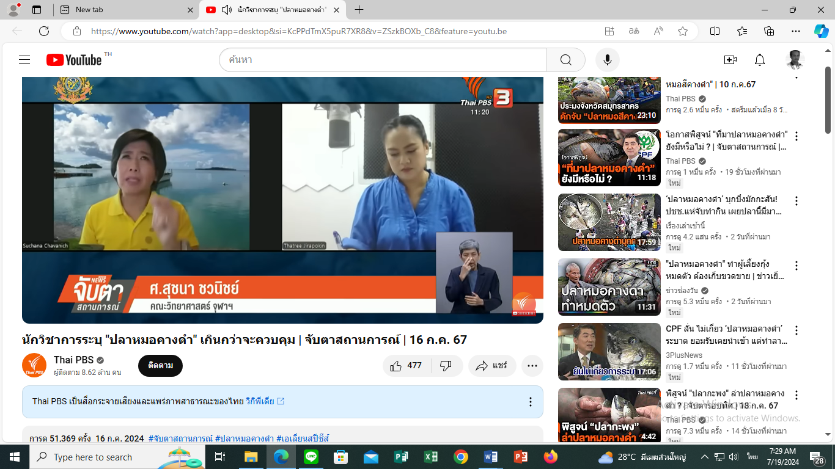Open the Thai PBS channel name link
835x469 pixels.
[x=73, y=360]
